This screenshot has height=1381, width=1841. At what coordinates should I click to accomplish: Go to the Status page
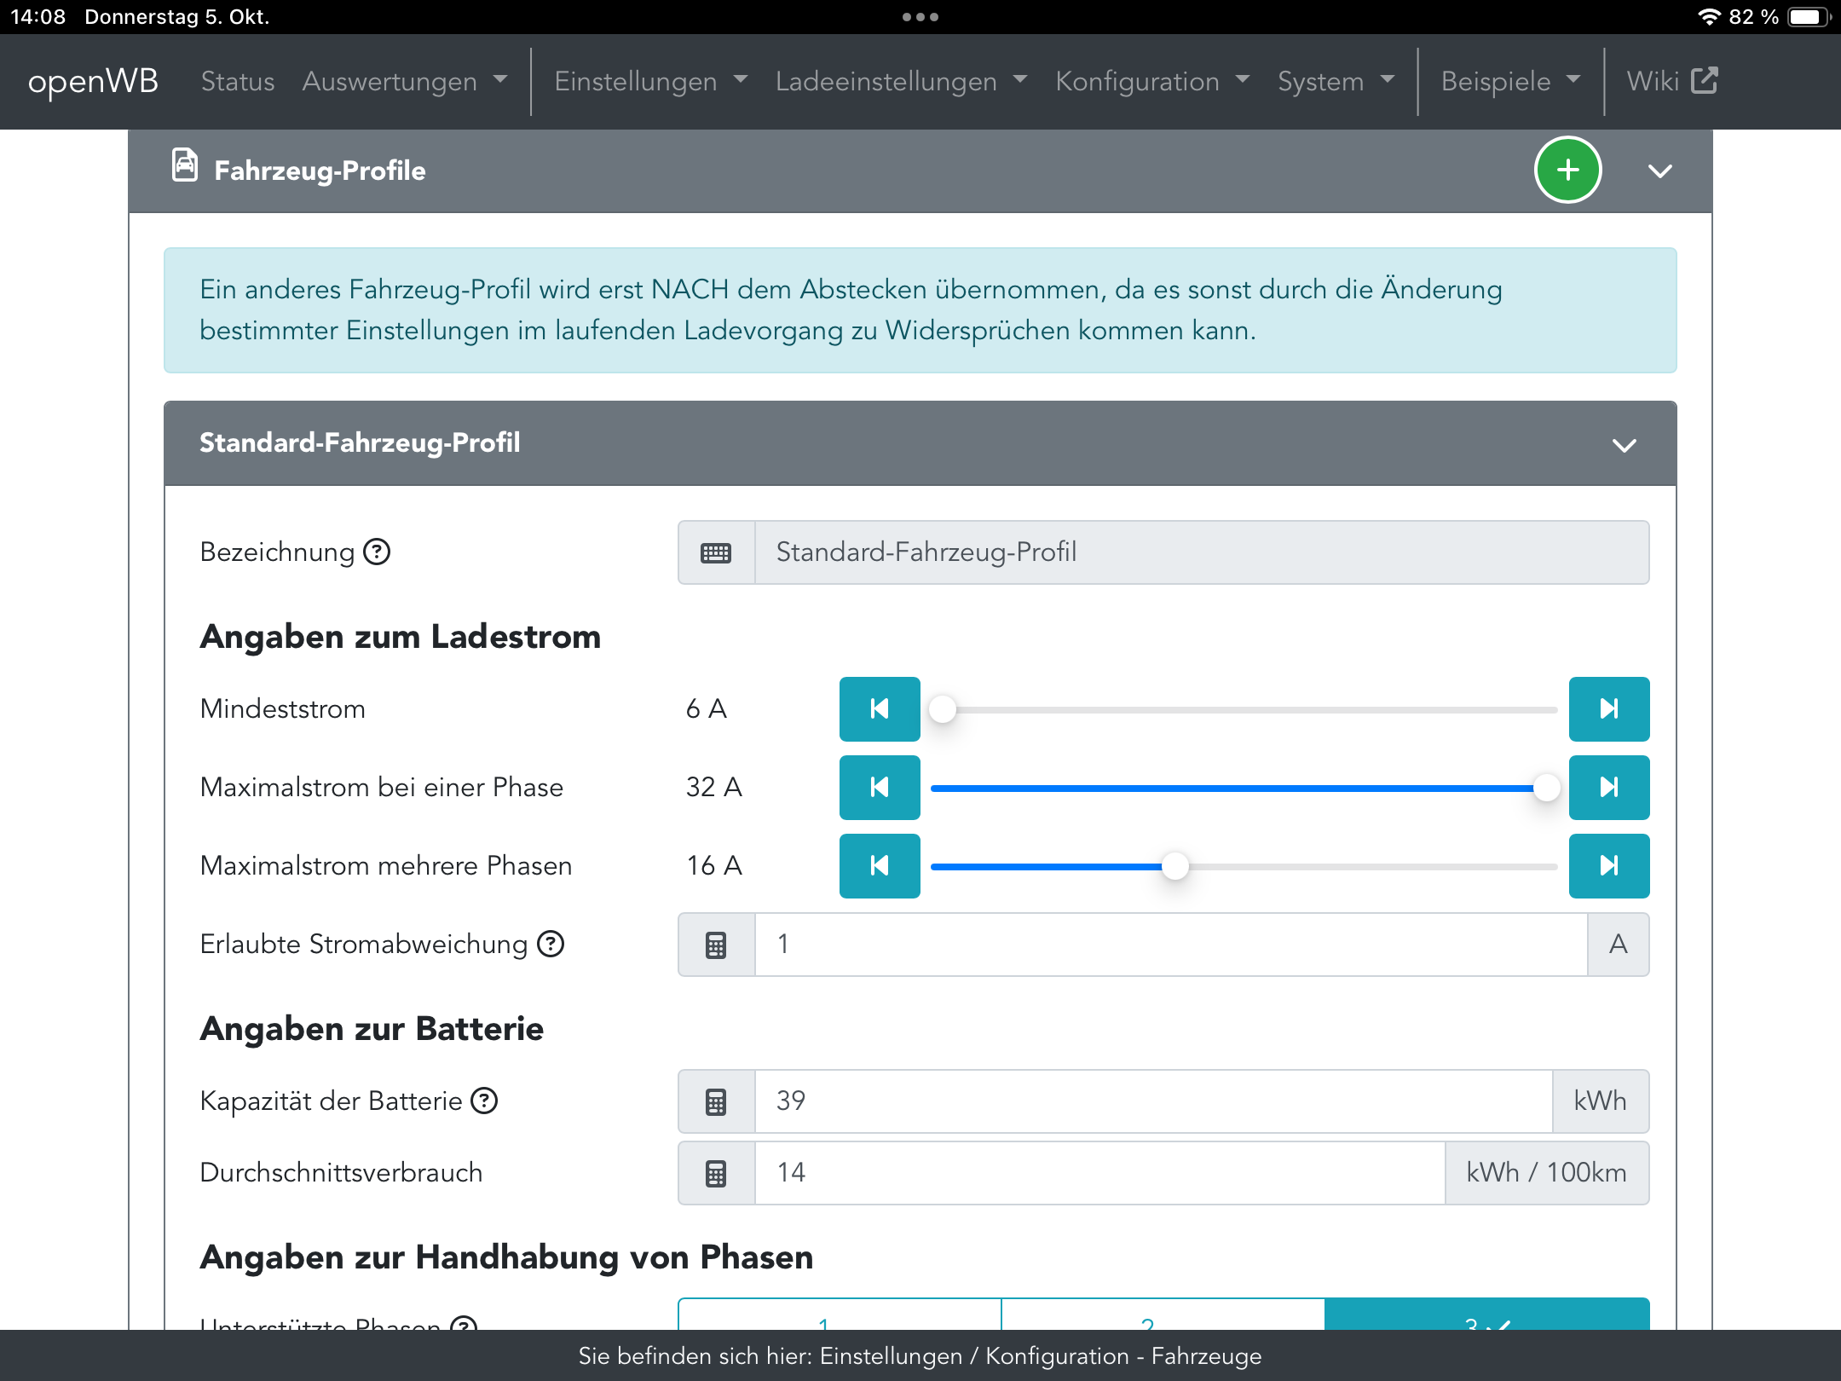(x=238, y=81)
